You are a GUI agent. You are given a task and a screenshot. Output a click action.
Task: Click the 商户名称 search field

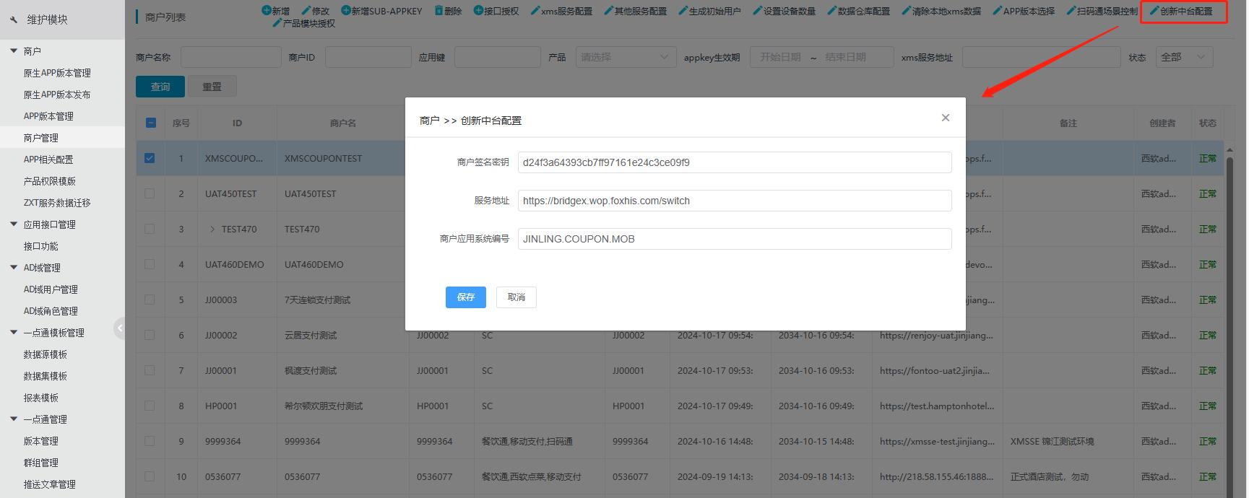point(231,57)
